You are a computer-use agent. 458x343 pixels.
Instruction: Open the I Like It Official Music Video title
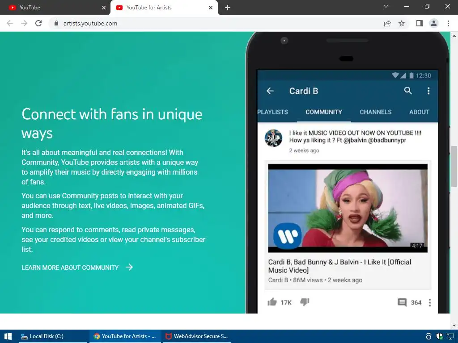click(x=339, y=266)
